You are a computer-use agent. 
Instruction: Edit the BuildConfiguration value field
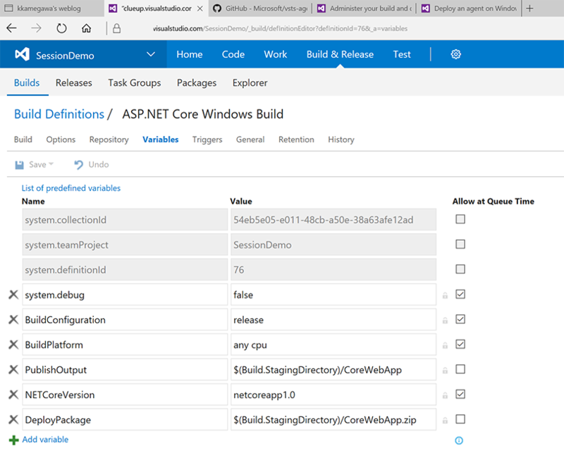[x=333, y=320]
